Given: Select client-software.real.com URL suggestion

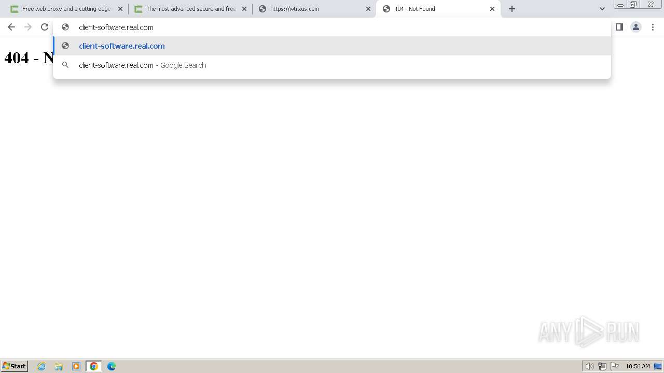Looking at the screenshot, I should tap(332, 46).
